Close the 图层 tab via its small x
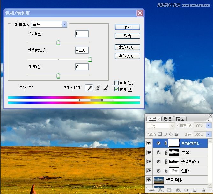 (158, 119)
